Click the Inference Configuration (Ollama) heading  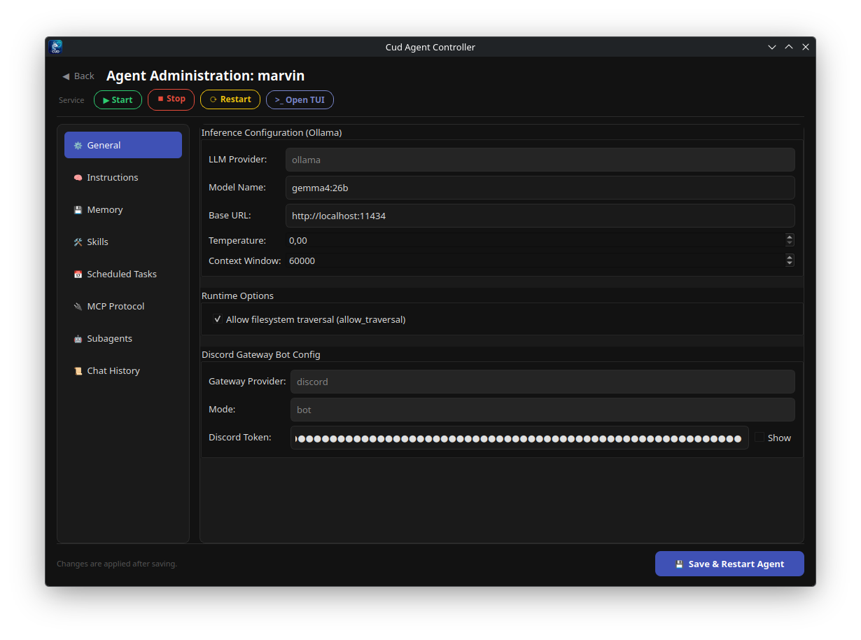tap(272, 132)
